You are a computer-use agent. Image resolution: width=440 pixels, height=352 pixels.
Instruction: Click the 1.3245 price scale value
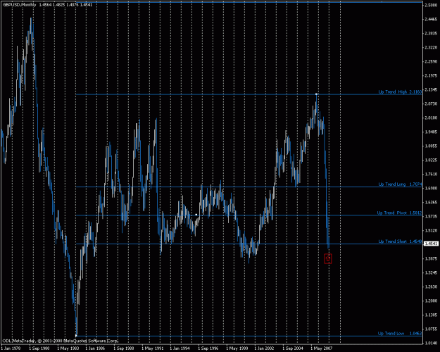pos(431,272)
